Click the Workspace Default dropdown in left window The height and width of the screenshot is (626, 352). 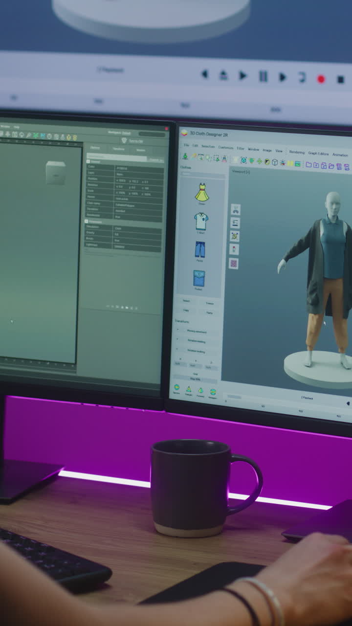[119, 133]
